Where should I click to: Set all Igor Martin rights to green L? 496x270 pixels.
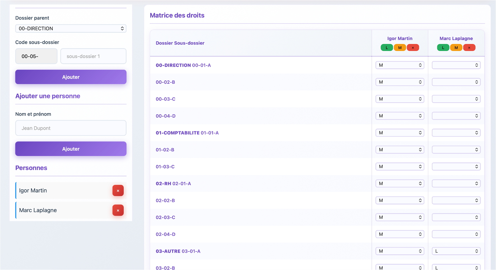click(x=387, y=48)
